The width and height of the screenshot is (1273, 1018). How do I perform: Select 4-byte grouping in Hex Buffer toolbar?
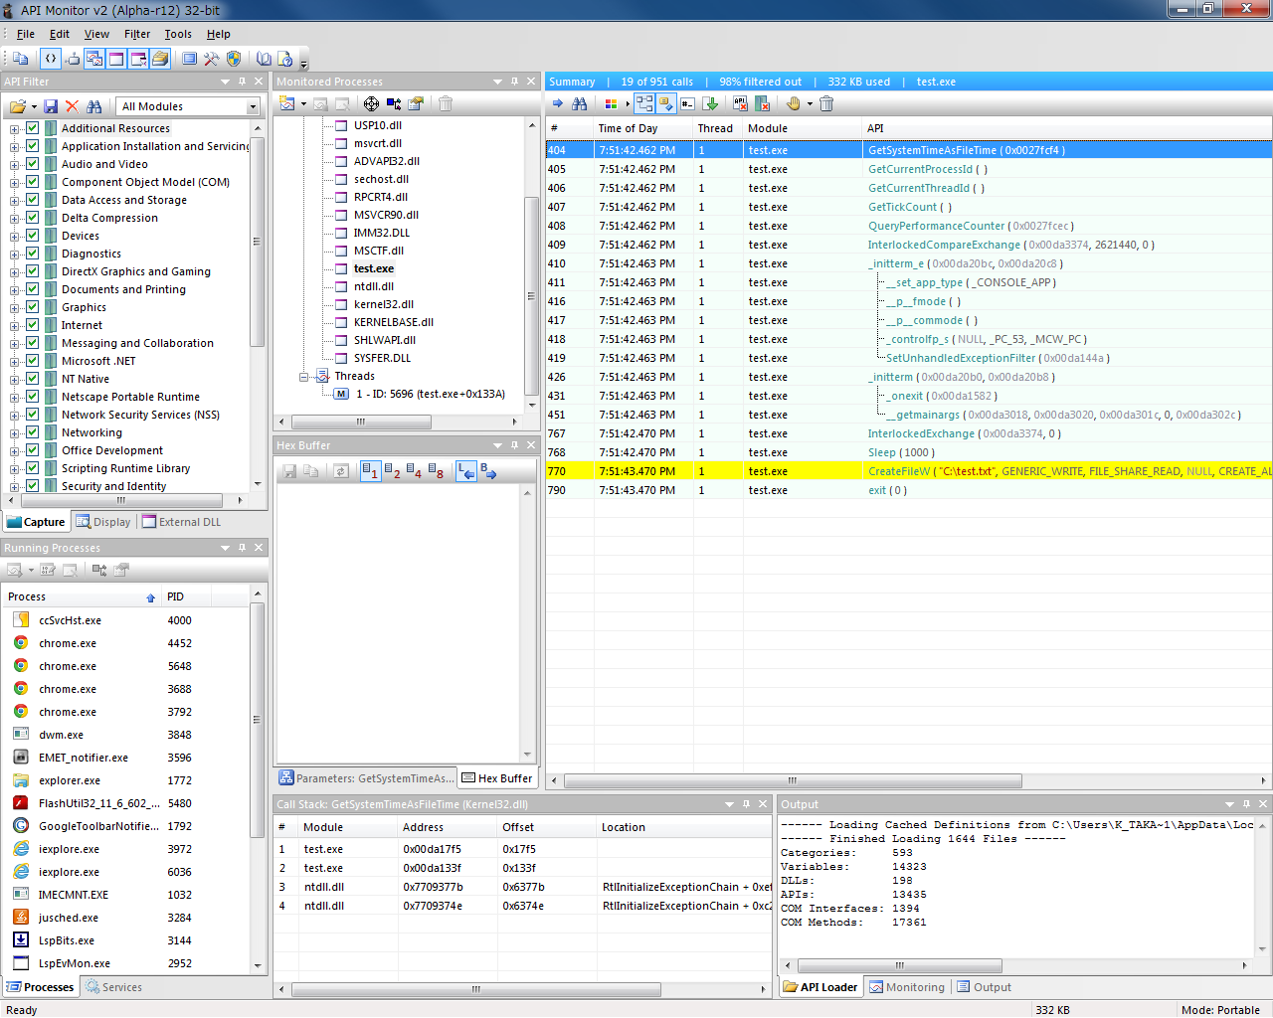tap(414, 471)
